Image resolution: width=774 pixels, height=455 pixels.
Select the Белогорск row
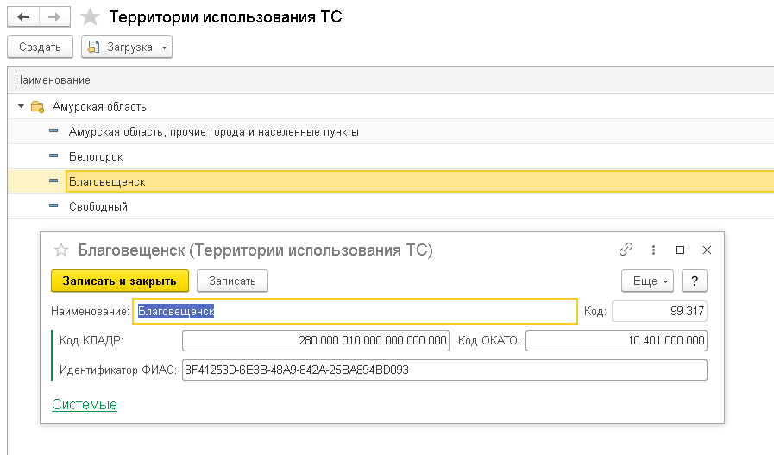tap(97, 157)
